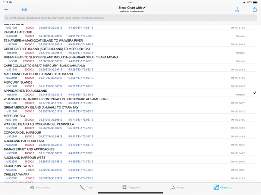Switch to the Waypoints tab
This screenshot has width=261, height=195.
[x=132, y=188]
